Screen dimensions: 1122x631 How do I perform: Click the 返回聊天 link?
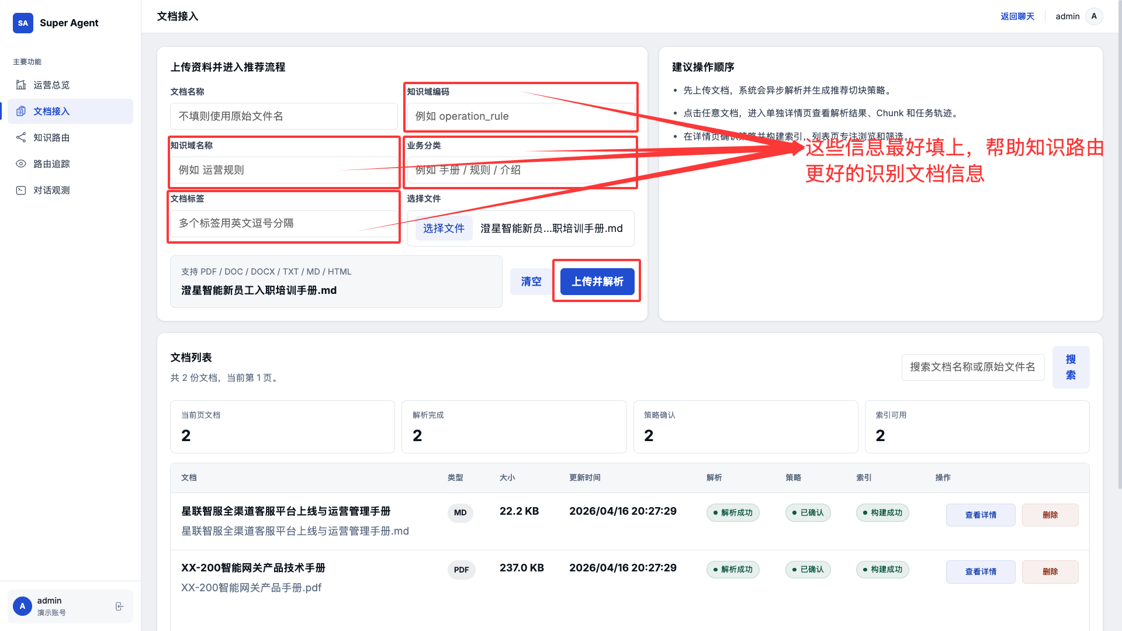point(1017,16)
